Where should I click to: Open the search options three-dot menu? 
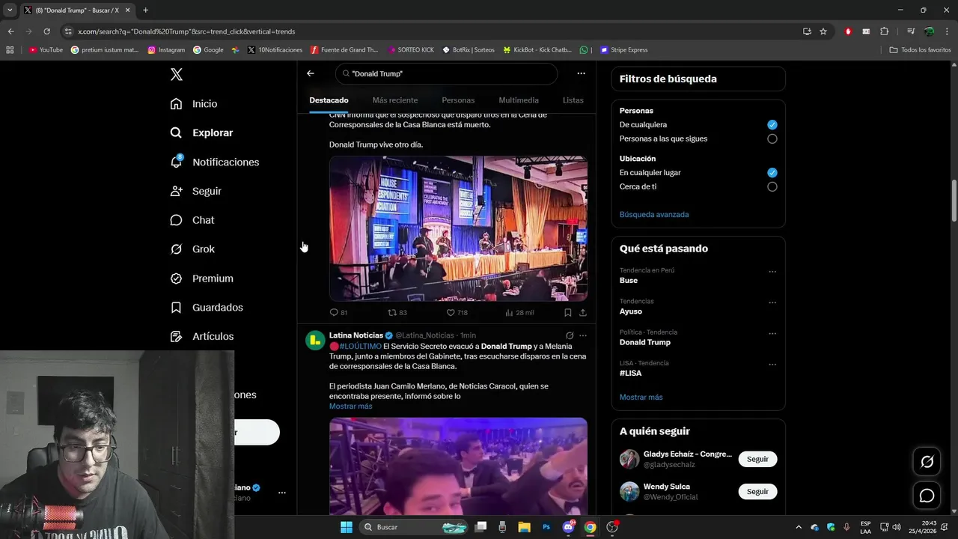[x=581, y=73]
